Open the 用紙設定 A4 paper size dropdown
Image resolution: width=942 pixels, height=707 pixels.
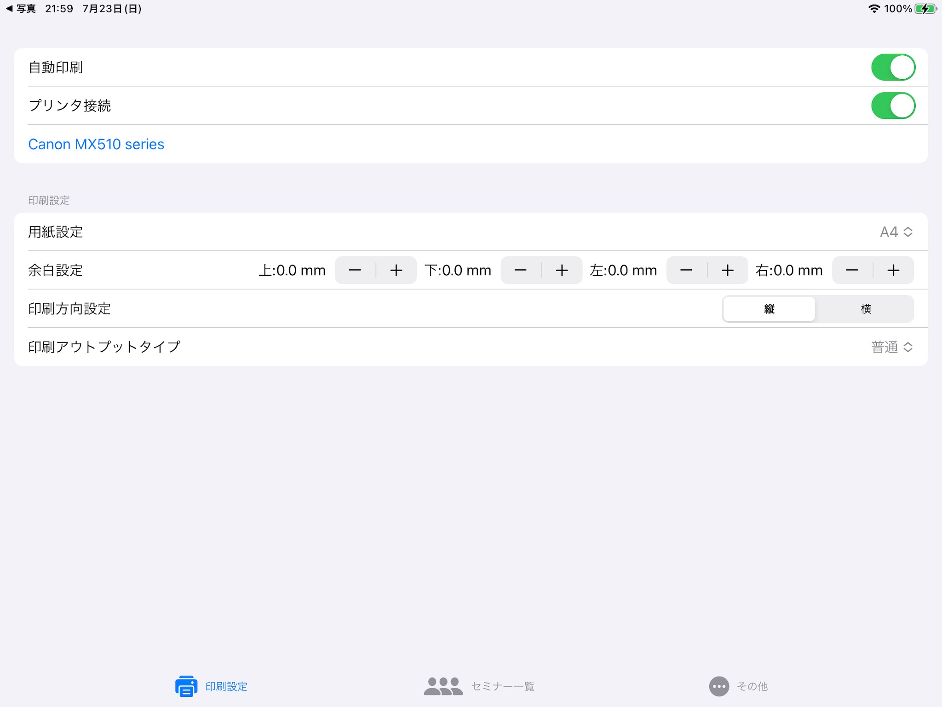(x=896, y=232)
